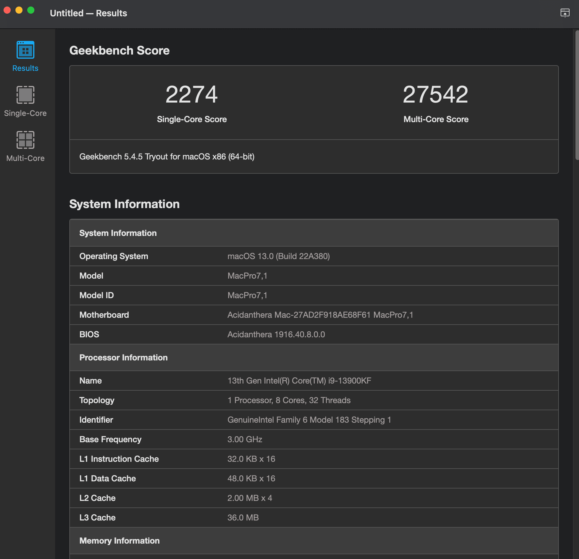Click the L3 Cache label

tap(97, 518)
